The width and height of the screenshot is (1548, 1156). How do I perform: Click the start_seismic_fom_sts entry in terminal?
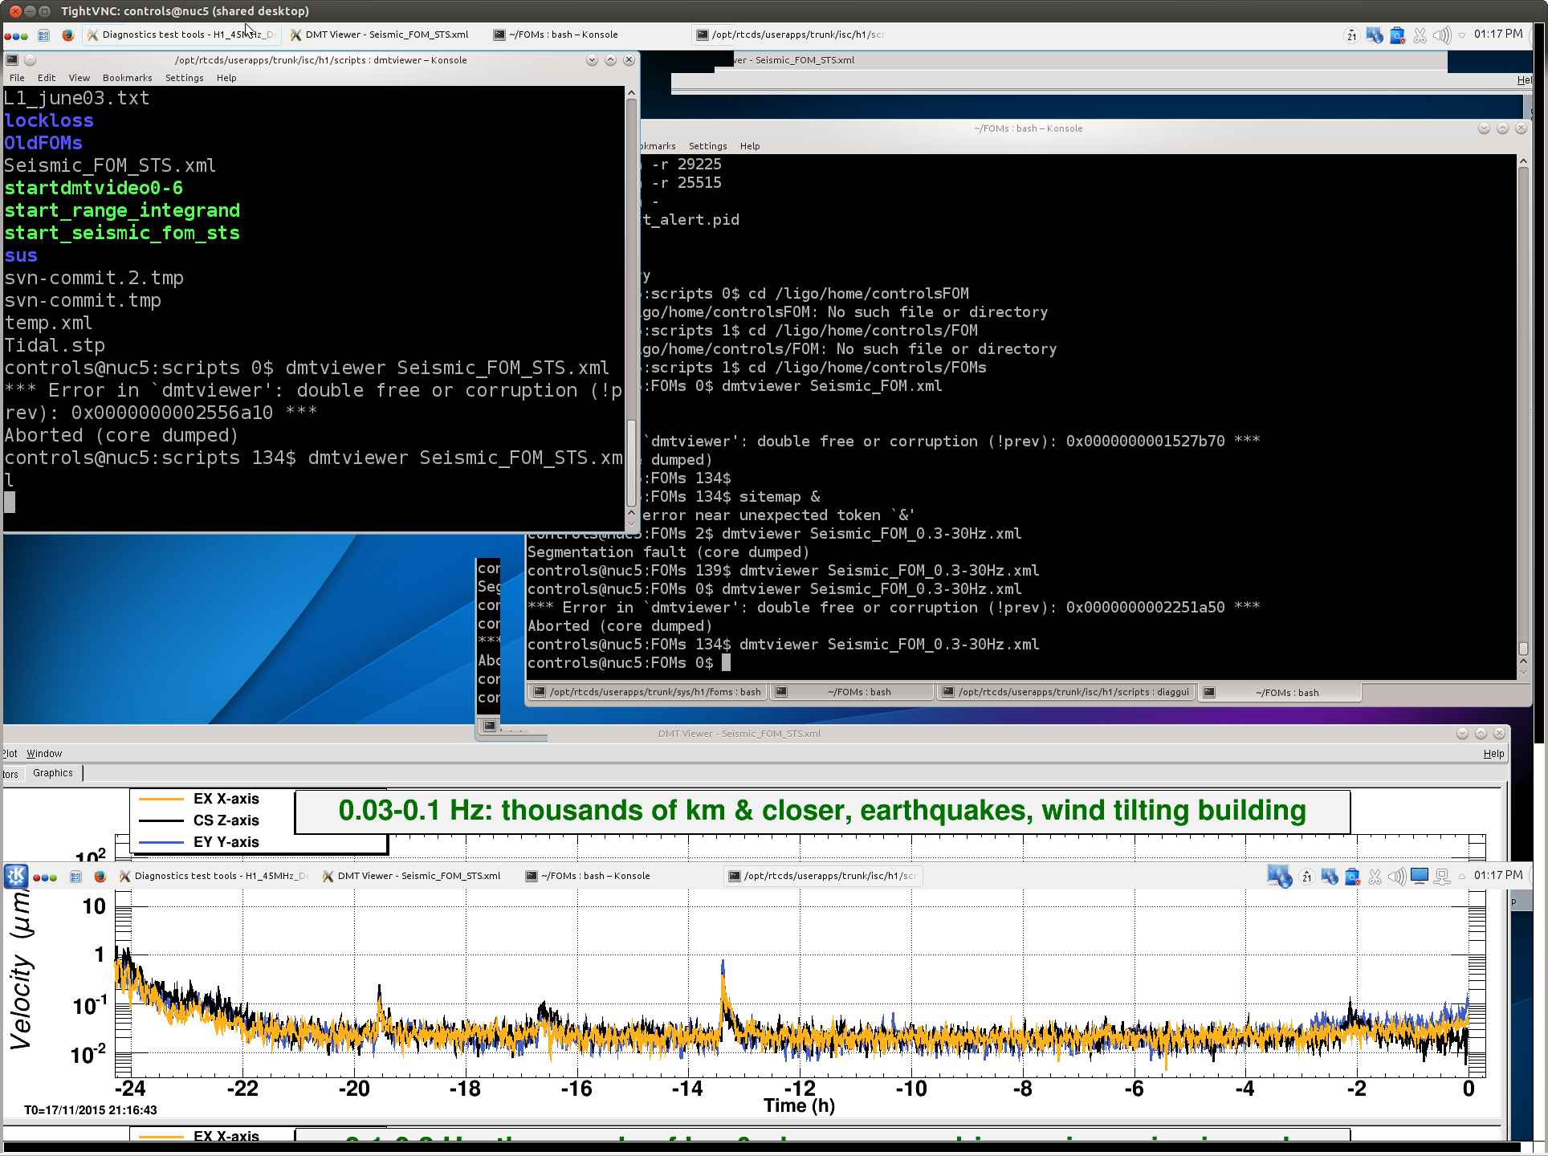(122, 233)
